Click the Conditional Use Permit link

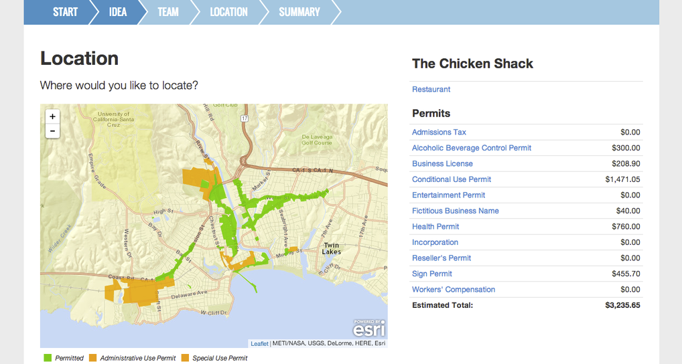pos(452,179)
